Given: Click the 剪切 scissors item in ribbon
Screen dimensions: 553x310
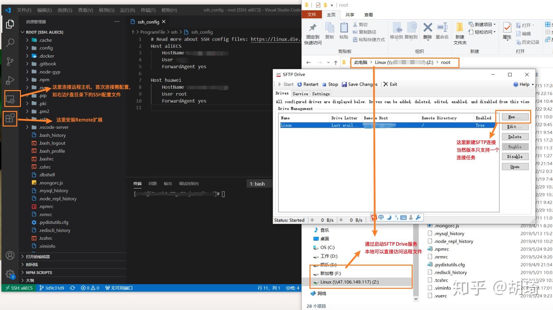Looking at the screenshot, I should coord(360,25).
